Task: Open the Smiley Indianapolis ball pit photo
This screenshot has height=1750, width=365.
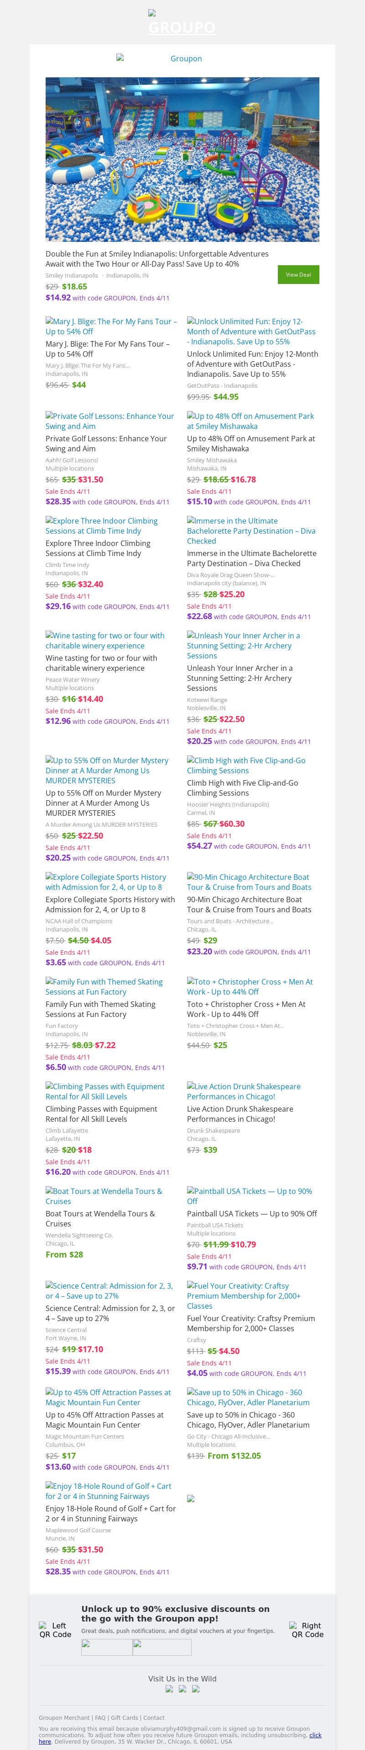Action: click(182, 160)
